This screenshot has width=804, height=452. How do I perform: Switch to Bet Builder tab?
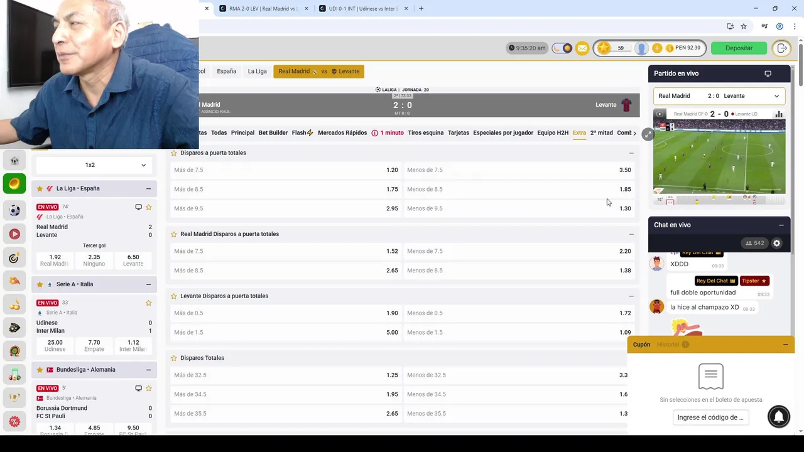(x=273, y=133)
